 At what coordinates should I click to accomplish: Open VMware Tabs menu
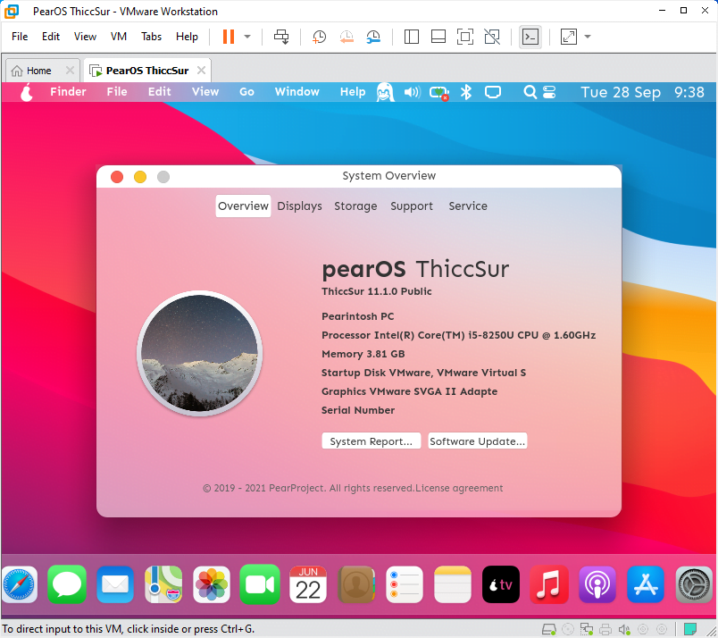pyautogui.click(x=151, y=37)
